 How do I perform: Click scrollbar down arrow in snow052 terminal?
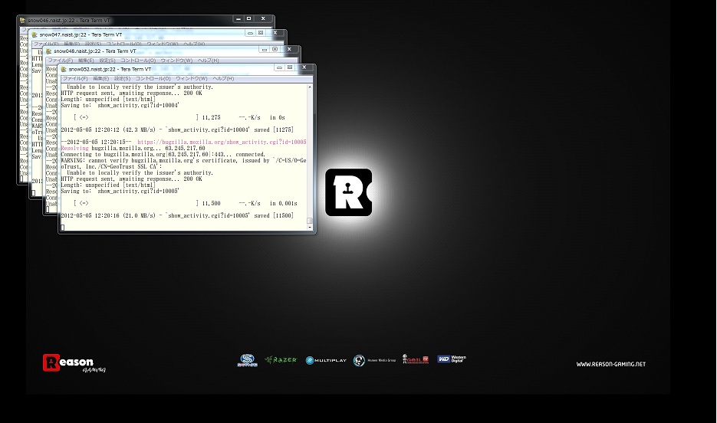310,228
